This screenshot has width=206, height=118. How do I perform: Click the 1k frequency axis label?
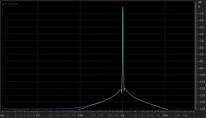[x=123, y=115]
